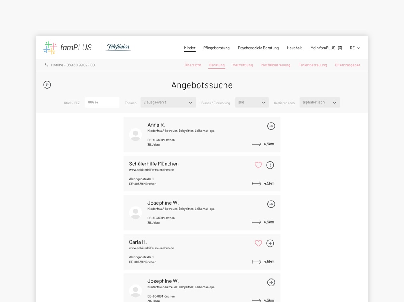Open the DE language selector

click(x=355, y=48)
